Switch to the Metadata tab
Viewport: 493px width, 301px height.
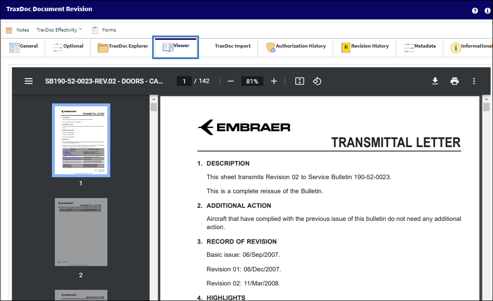[x=420, y=48]
